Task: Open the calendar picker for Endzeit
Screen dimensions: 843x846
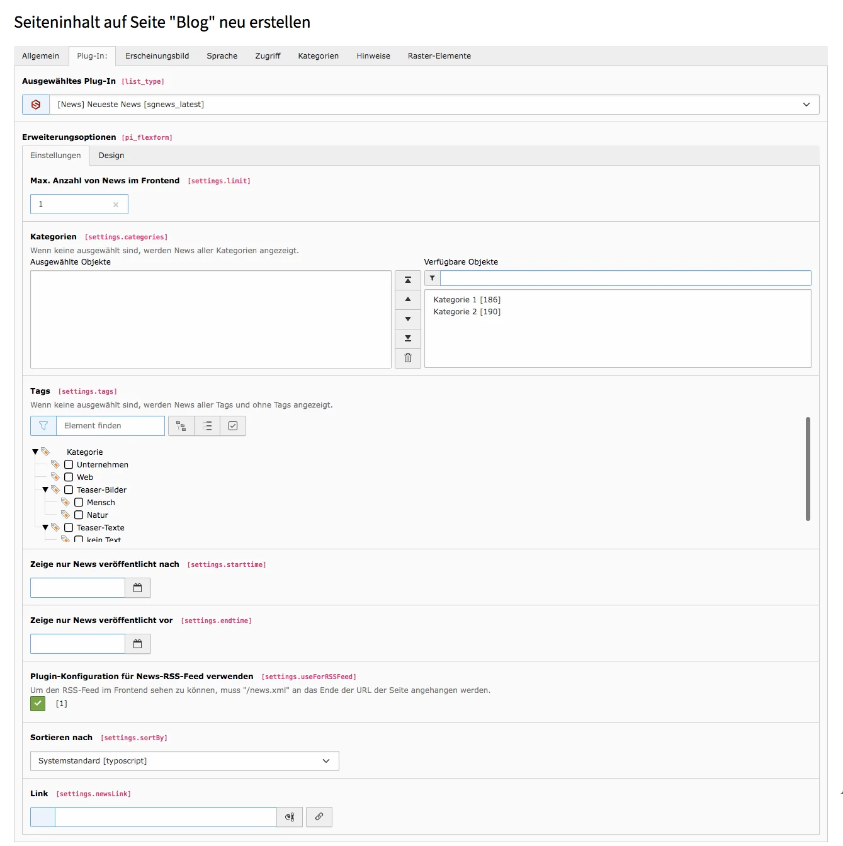Action: (138, 643)
